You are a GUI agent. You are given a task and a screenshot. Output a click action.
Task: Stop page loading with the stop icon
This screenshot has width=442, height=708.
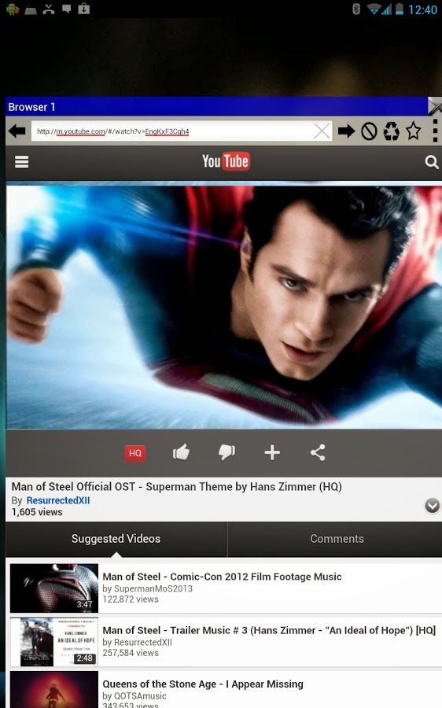coord(369,131)
